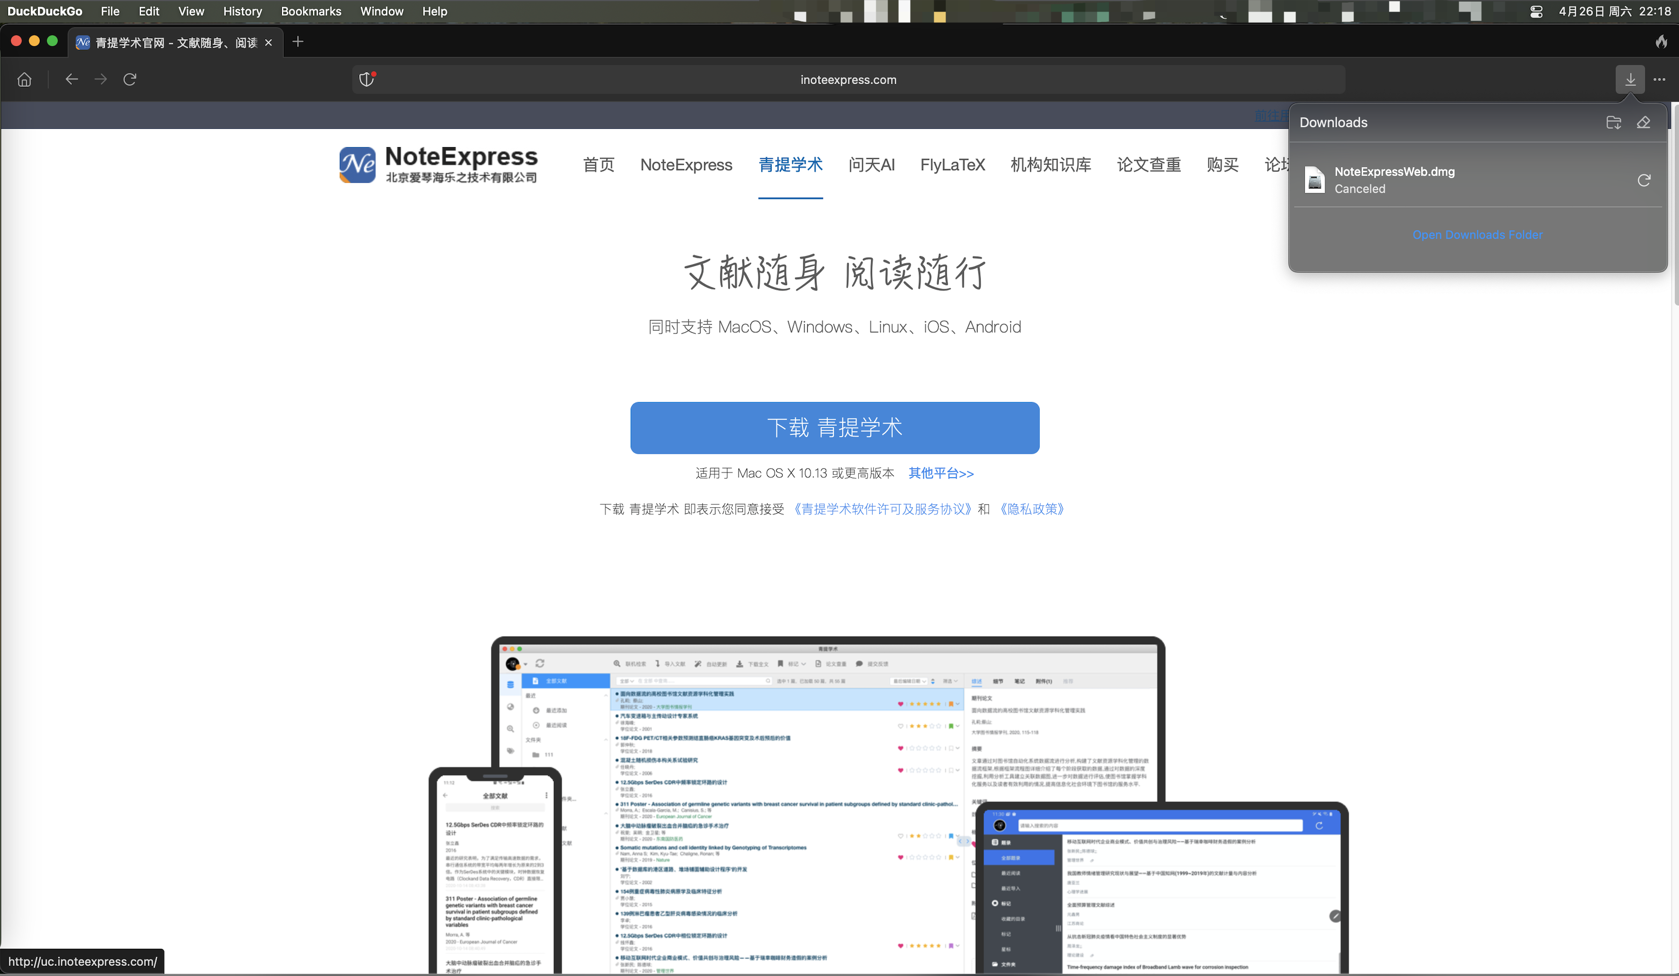
Task: Open the Help menu
Action: 434,11
